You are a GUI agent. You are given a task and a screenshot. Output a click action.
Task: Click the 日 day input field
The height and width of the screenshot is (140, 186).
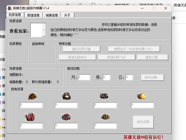(x=129, y=77)
